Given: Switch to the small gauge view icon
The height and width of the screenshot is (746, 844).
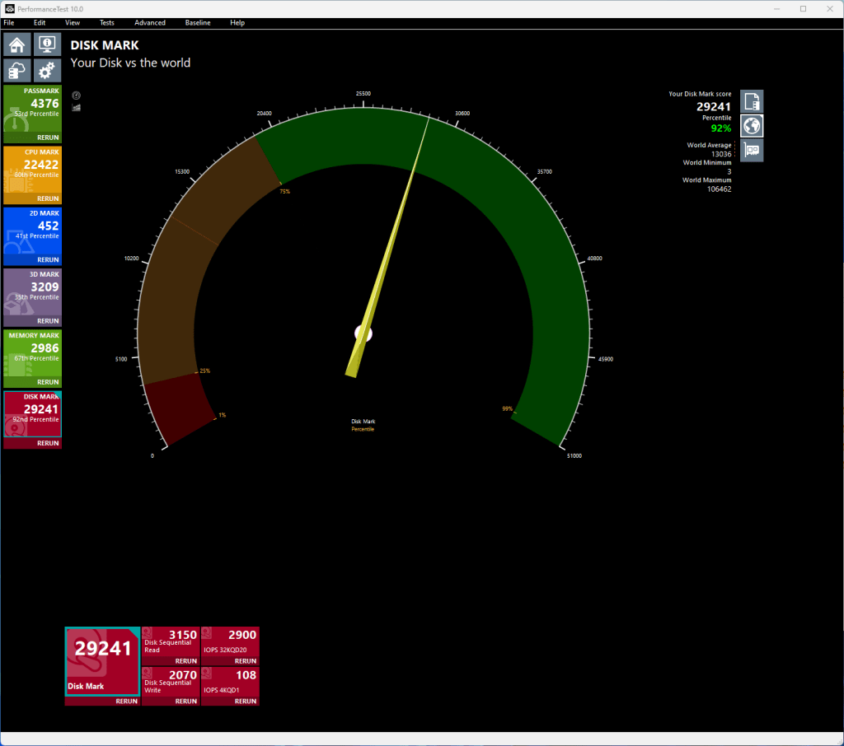Looking at the screenshot, I should 77,96.
